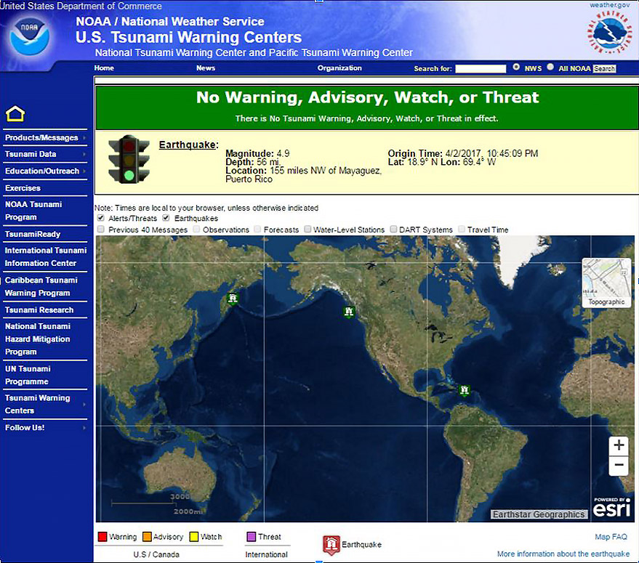This screenshot has width=639, height=563.
Task: Open TsunamiReady sidebar item
Action: [33, 234]
